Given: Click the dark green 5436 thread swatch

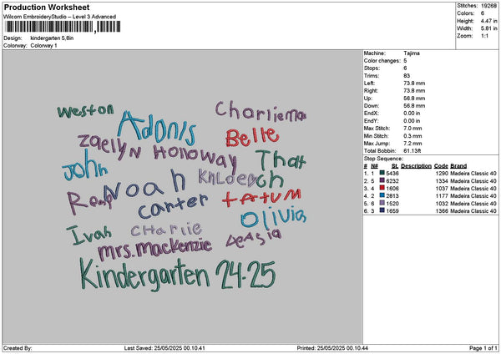Looking at the screenshot, I should (x=382, y=173).
